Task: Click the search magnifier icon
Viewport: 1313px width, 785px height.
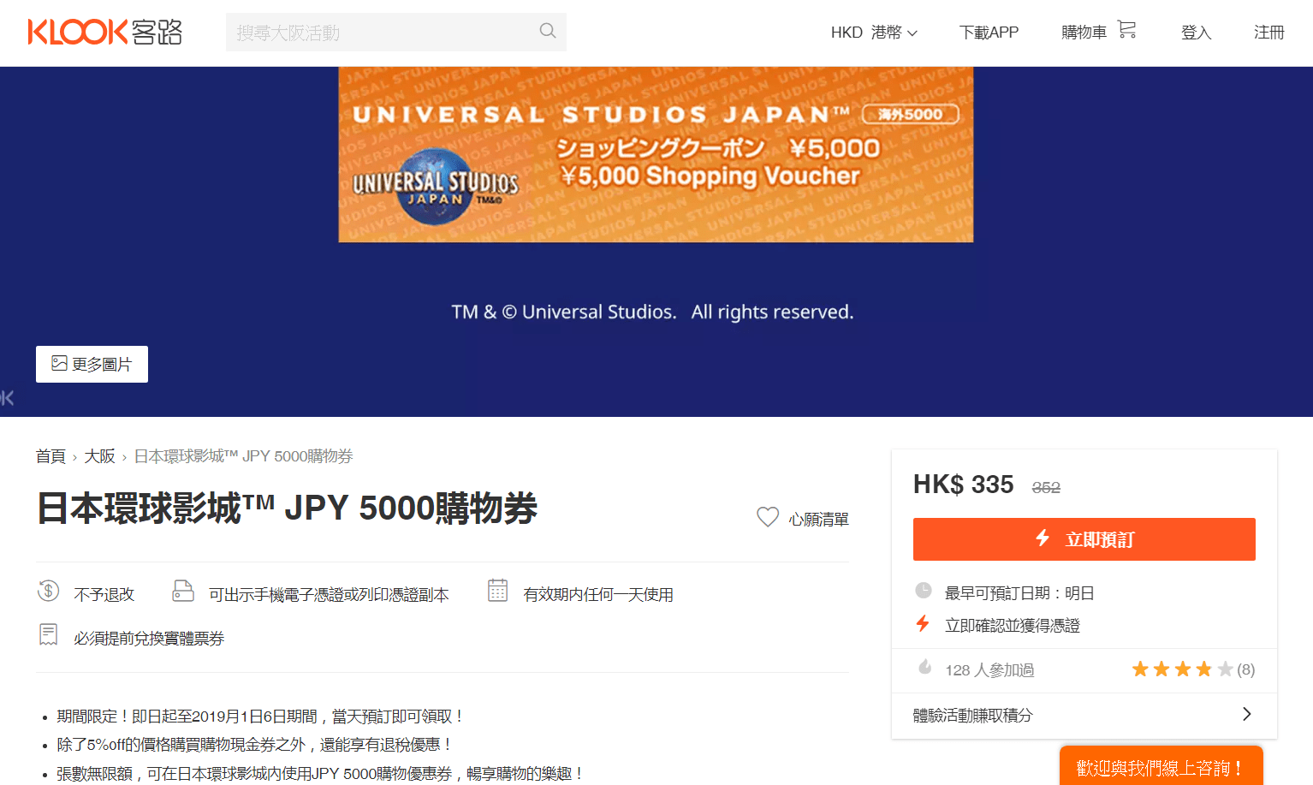Action: coord(548,31)
